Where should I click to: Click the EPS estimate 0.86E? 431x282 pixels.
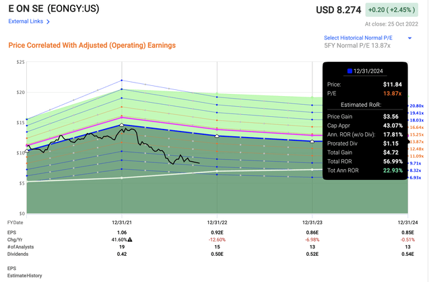[312, 232]
